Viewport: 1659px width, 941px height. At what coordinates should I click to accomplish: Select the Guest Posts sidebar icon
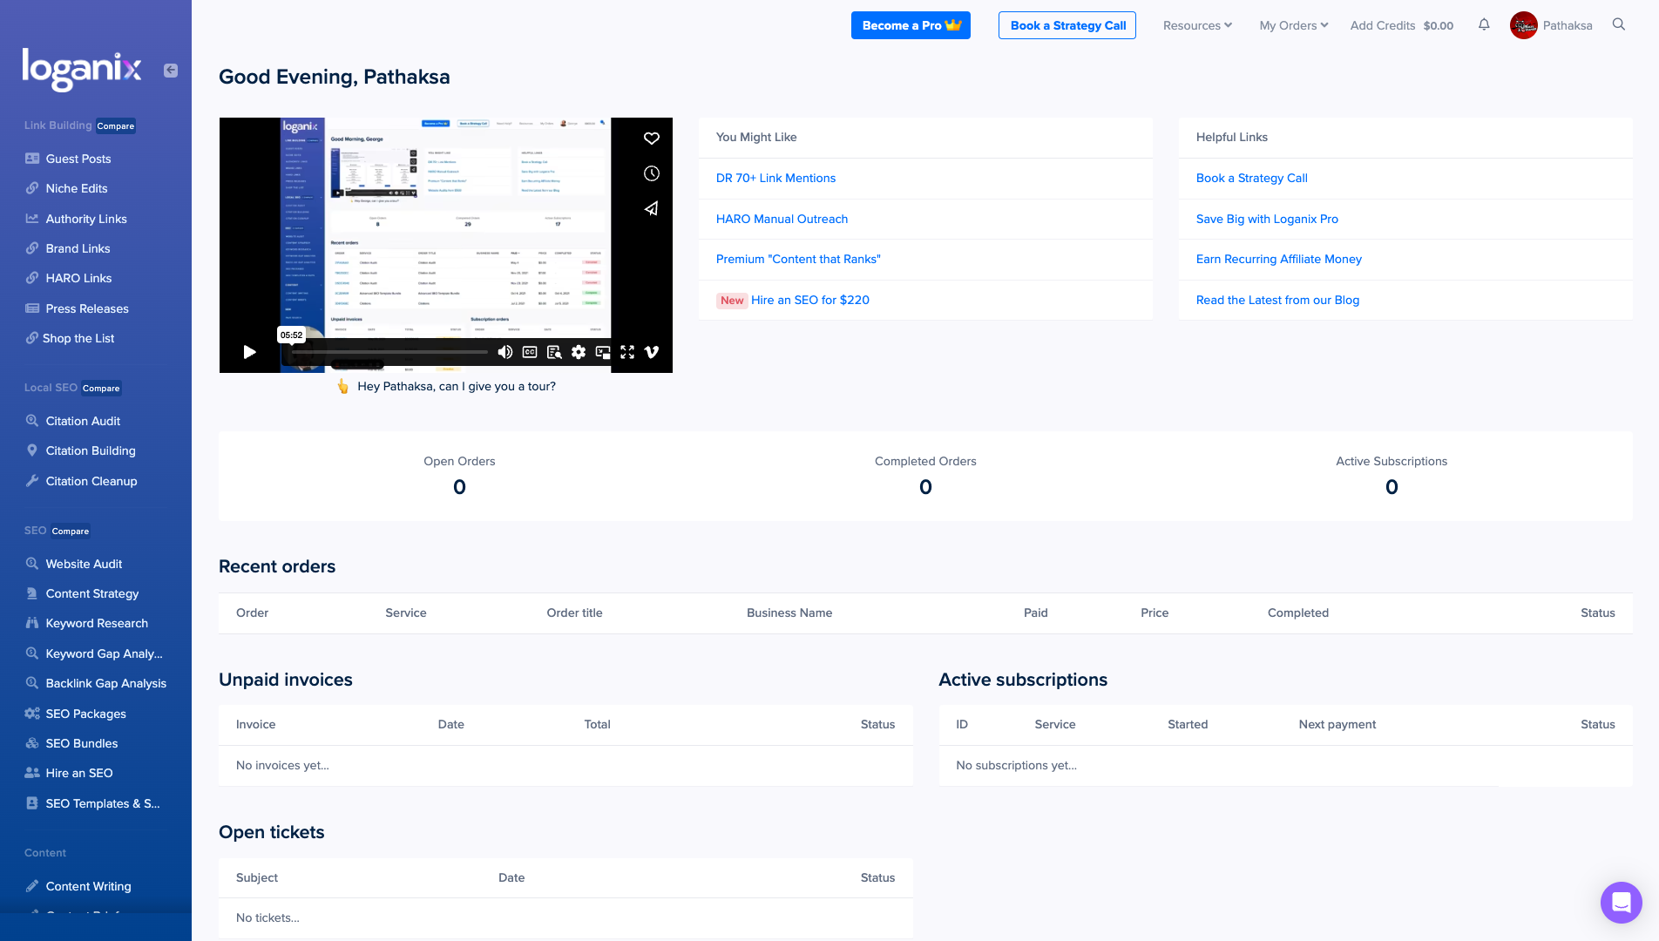click(x=31, y=159)
